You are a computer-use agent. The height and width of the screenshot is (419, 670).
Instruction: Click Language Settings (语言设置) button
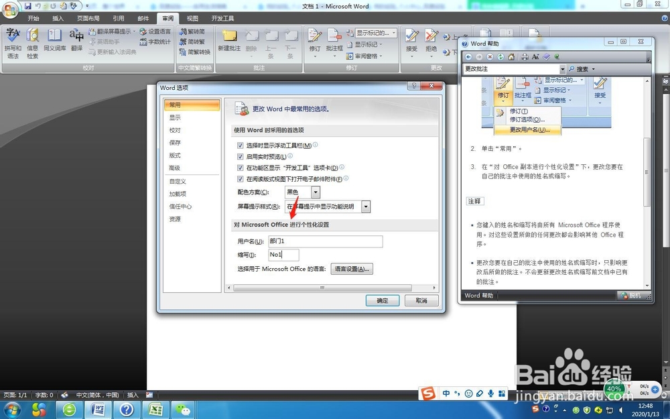352,269
